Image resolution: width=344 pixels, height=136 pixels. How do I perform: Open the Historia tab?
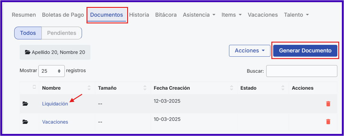pyautogui.click(x=139, y=15)
